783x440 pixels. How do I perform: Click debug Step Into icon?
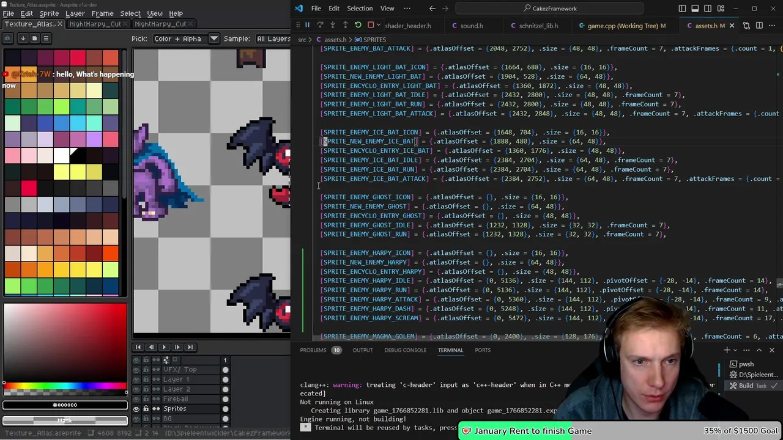tap(333, 25)
